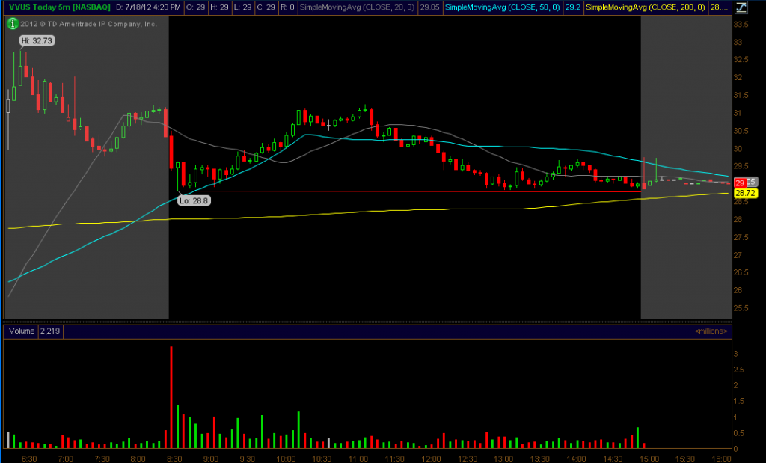Screen dimensions: 766x463
Task: Click the 8:30 time axis label
Action: (x=174, y=459)
